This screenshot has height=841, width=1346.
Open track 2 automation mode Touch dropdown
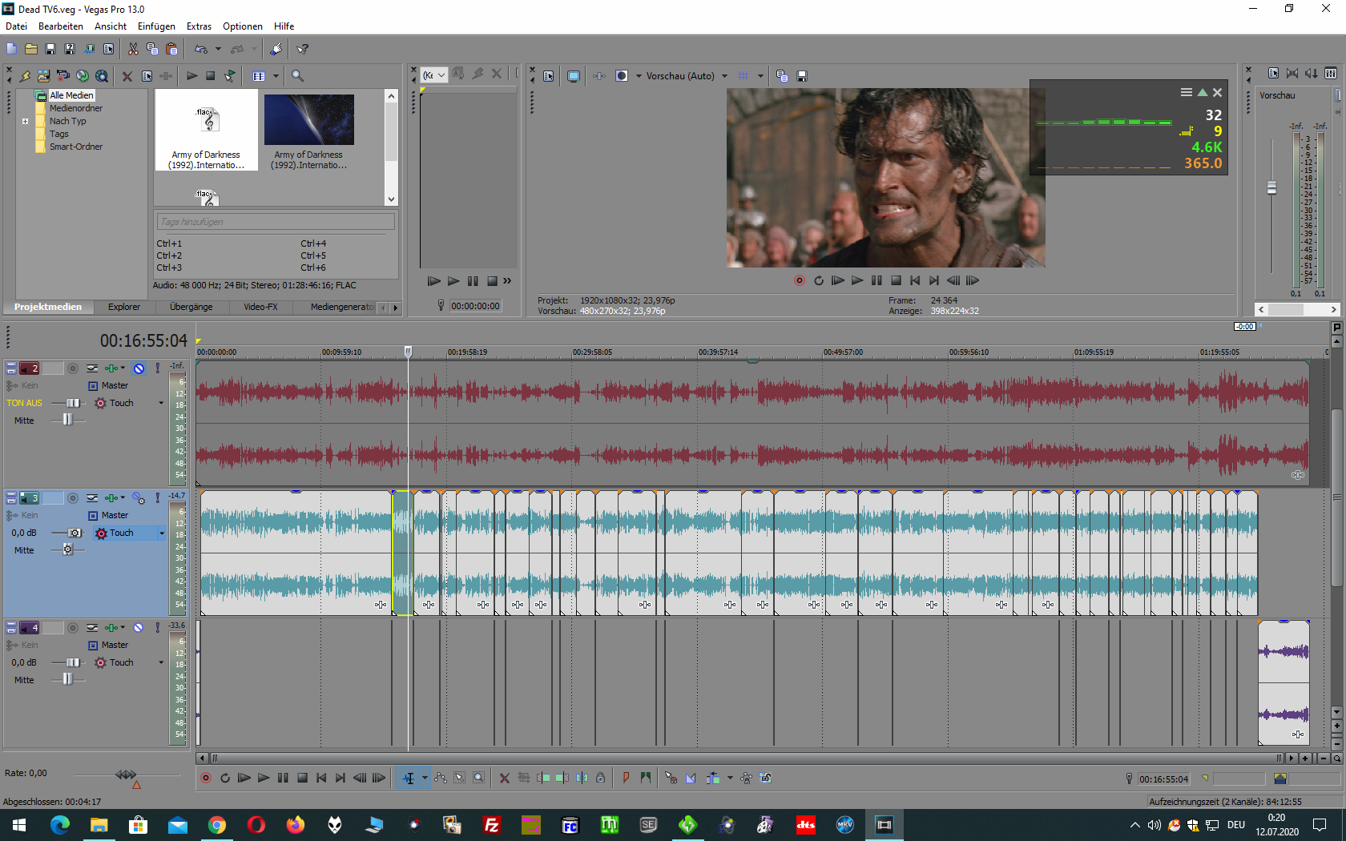click(x=161, y=403)
